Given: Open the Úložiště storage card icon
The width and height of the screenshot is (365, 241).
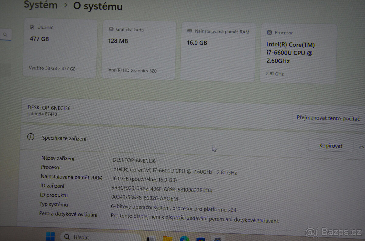Looking at the screenshot, I should [x=31, y=27].
